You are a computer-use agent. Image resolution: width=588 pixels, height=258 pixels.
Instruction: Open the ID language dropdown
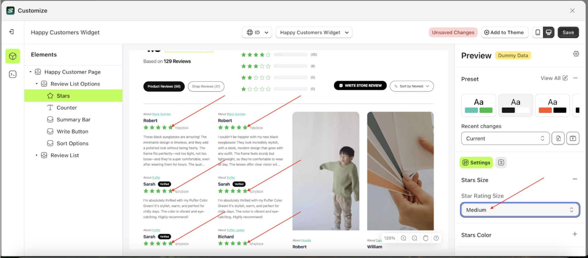click(257, 32)
